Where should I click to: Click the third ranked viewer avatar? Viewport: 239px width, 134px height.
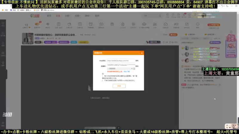187,60
